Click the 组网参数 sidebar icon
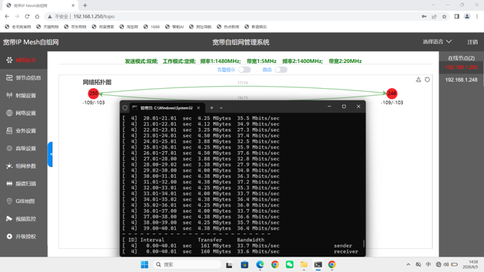484x272 pixels. click(9, 166)
